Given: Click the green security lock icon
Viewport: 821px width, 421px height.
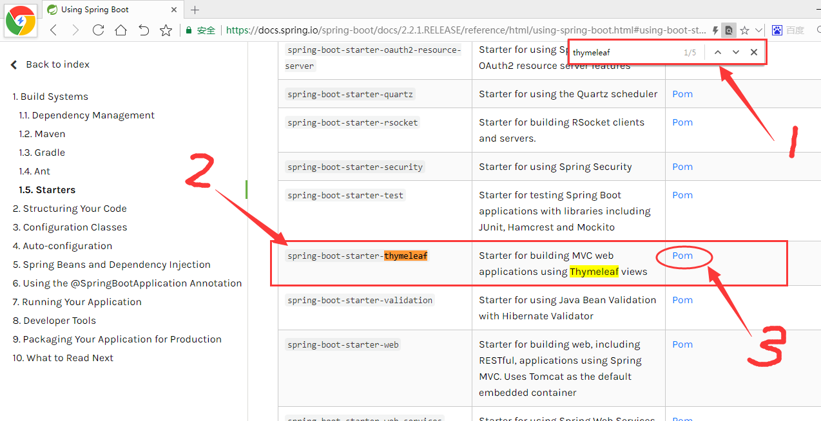Looking at the screenshot, I should 189,30.
